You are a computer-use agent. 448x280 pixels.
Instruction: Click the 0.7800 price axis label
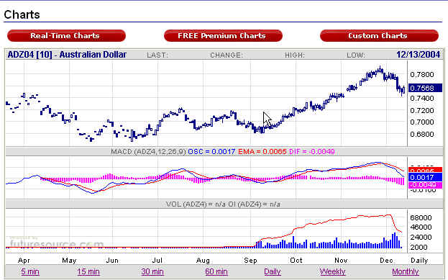pyautogui.click(x=422, y=75)
